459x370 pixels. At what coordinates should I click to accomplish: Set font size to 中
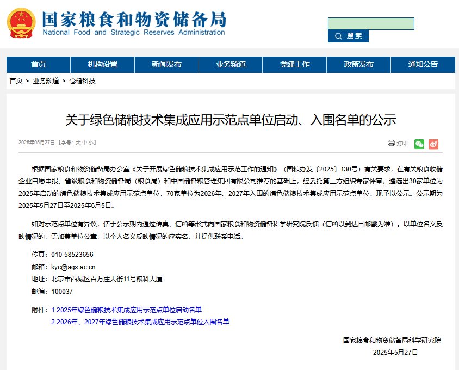pos(84,143)
